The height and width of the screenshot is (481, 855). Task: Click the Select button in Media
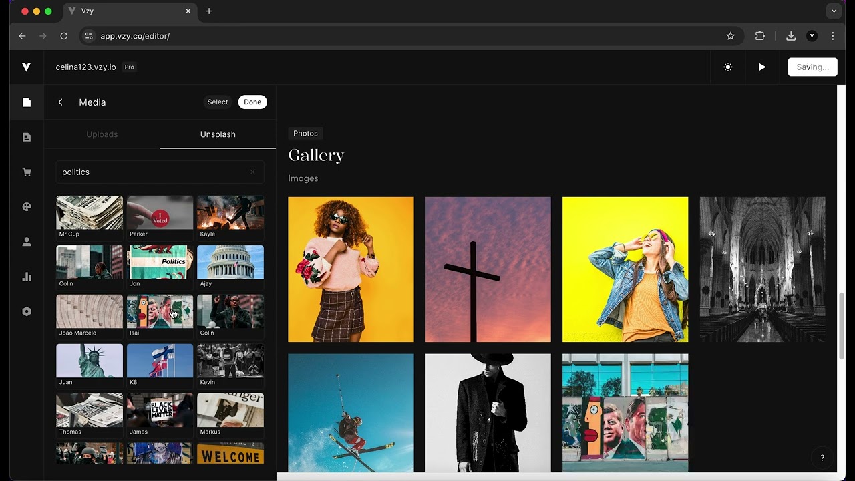click(x=217, y=102)
